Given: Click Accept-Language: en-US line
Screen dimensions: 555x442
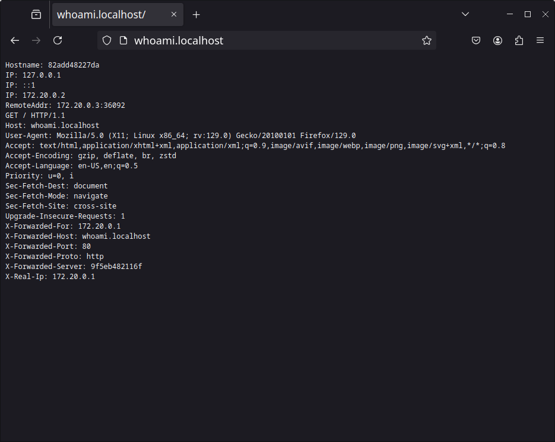Looking at the screenshot, I should [x=71, y=166].
